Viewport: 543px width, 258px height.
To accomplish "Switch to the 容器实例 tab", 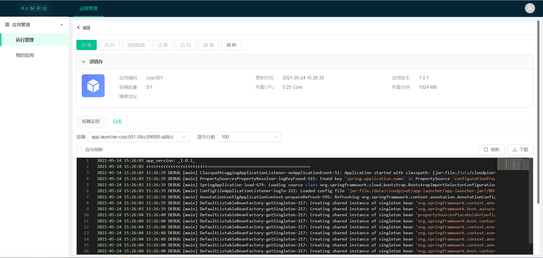I will pos(90,121).
